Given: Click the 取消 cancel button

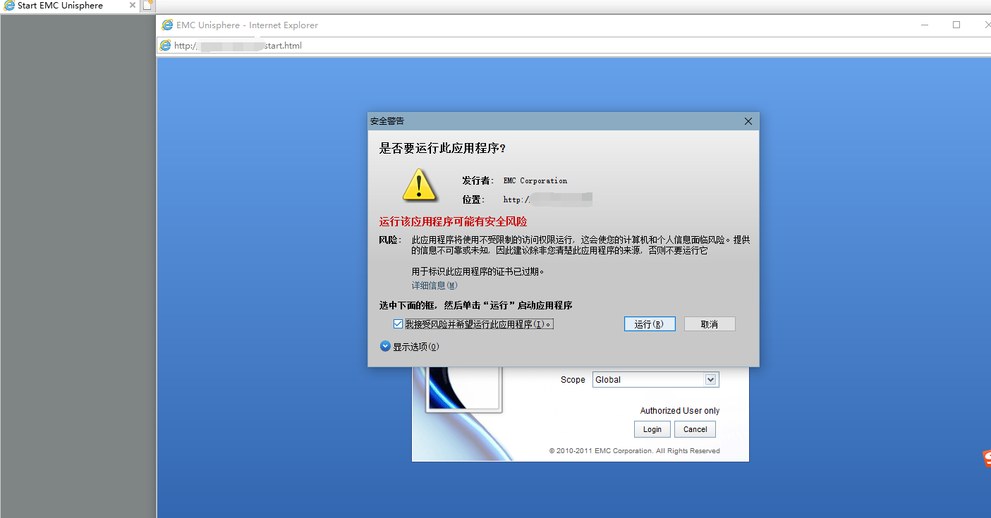Looking at the screenshot, I should [x=710, y=324].
